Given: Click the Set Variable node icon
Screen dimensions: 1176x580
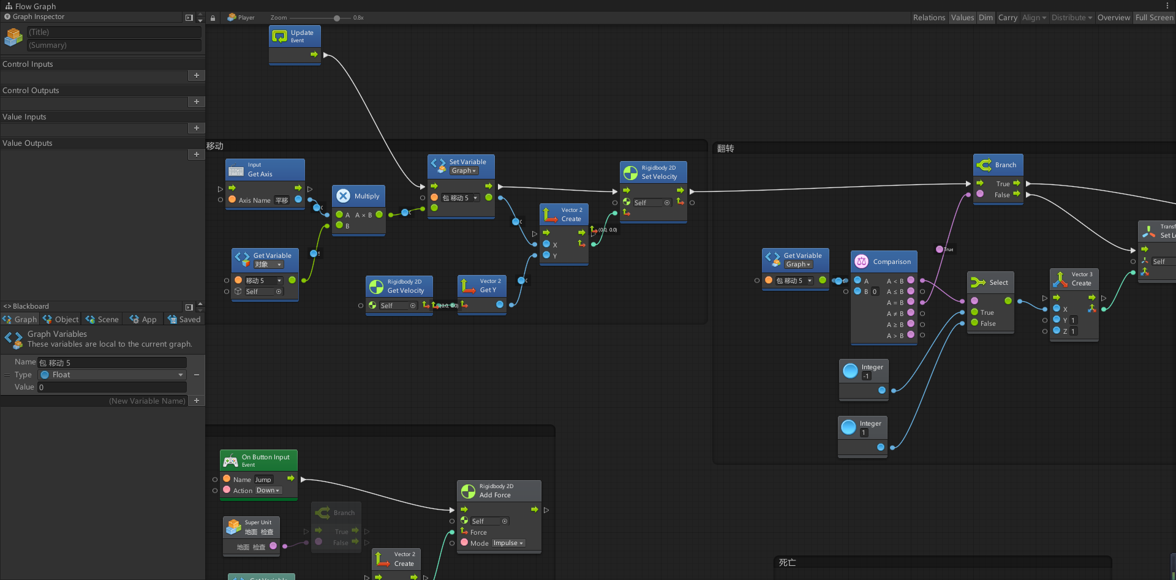Looking at the screenshot, I should pyautogui.click(x=438, y=165).
